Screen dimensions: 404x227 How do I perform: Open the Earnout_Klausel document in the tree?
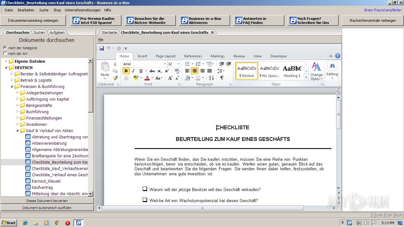point(46,181)
